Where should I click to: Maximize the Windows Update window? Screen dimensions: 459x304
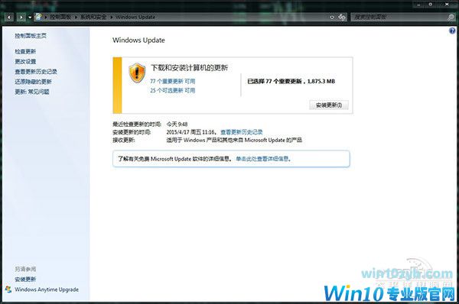431,4
